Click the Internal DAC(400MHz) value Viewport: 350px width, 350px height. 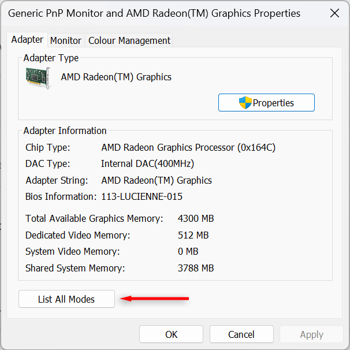(147, 163)
